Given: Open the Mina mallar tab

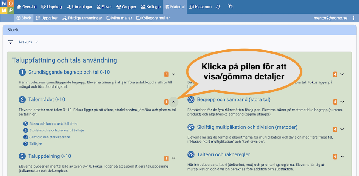Looking at the screenshot, I should 119,18.
